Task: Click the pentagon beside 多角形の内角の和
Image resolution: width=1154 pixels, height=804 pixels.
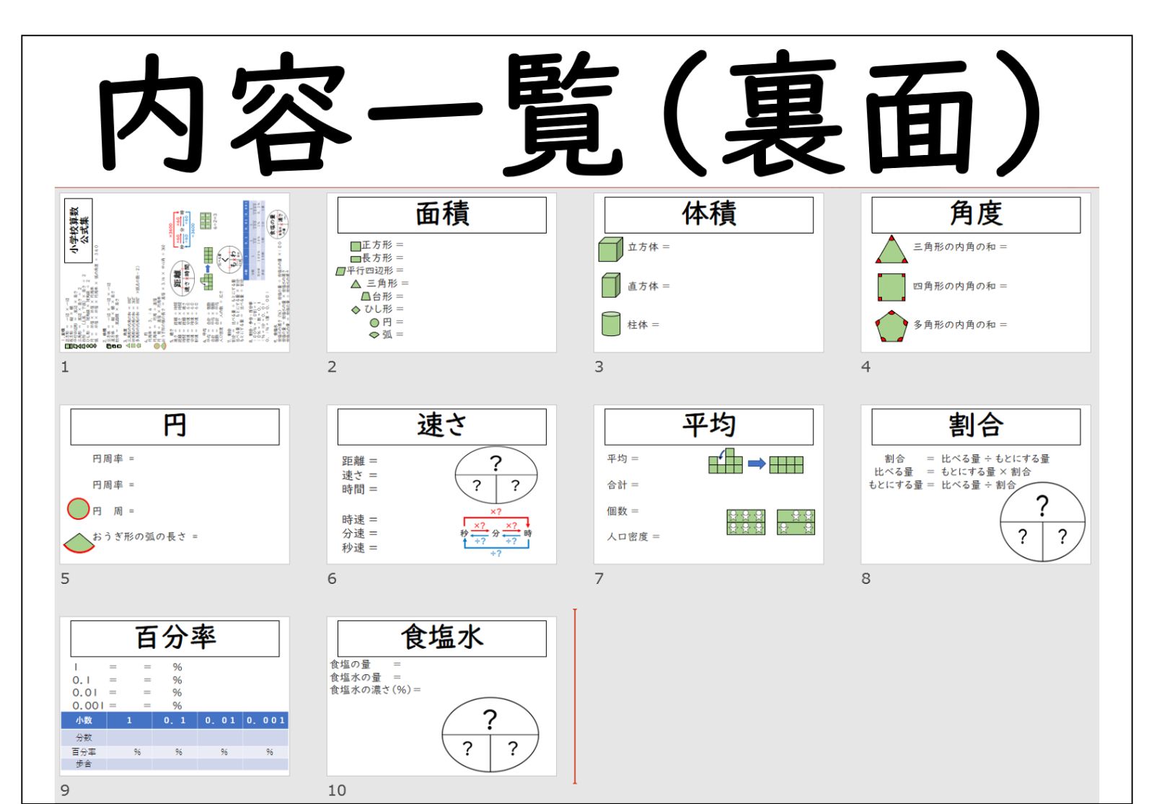Action: tap(891, 326)
